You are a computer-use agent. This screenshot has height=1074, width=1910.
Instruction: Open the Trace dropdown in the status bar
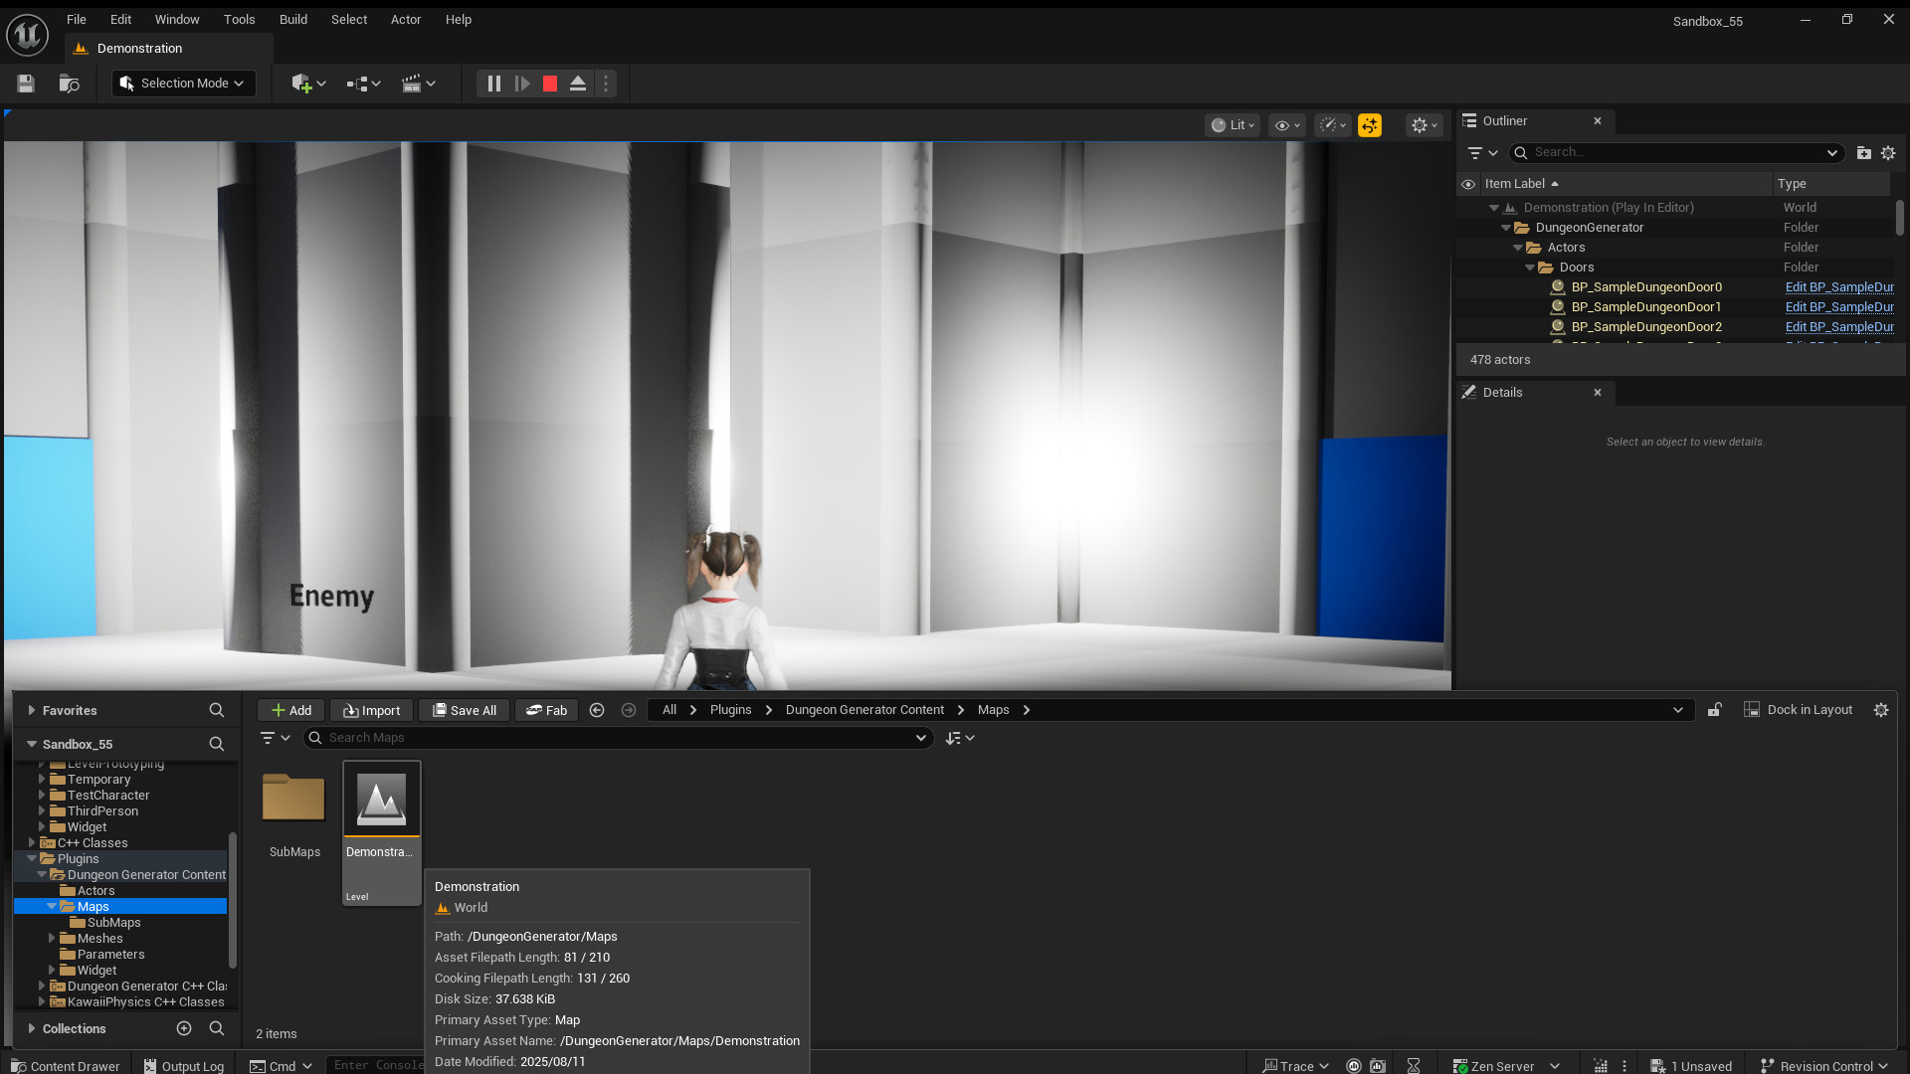1296,1066
